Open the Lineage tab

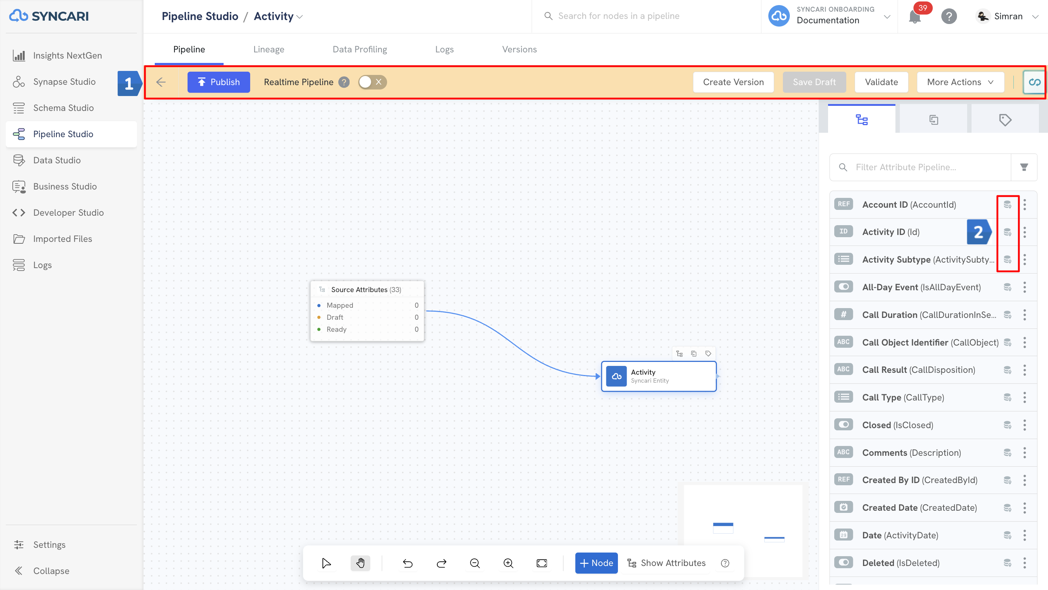[x=268, y=49]
